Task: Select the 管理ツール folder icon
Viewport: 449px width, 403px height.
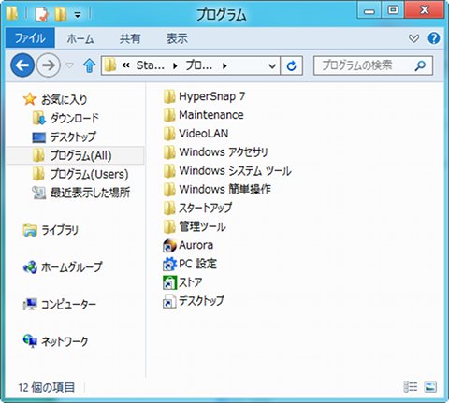Action: (x=169, y=226)
